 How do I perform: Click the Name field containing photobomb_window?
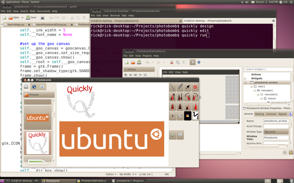[276, 121]
